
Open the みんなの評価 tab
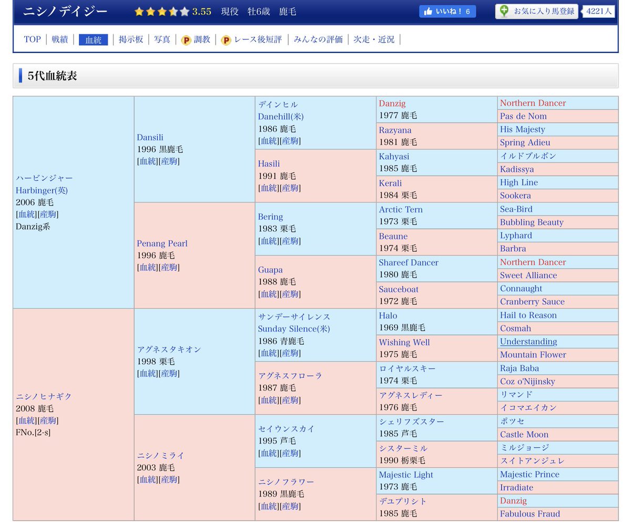(x=318, y=39)
